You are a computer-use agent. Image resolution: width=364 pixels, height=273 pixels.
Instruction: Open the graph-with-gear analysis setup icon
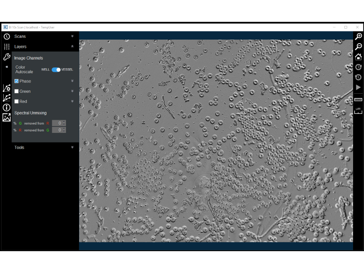(7, 88)
